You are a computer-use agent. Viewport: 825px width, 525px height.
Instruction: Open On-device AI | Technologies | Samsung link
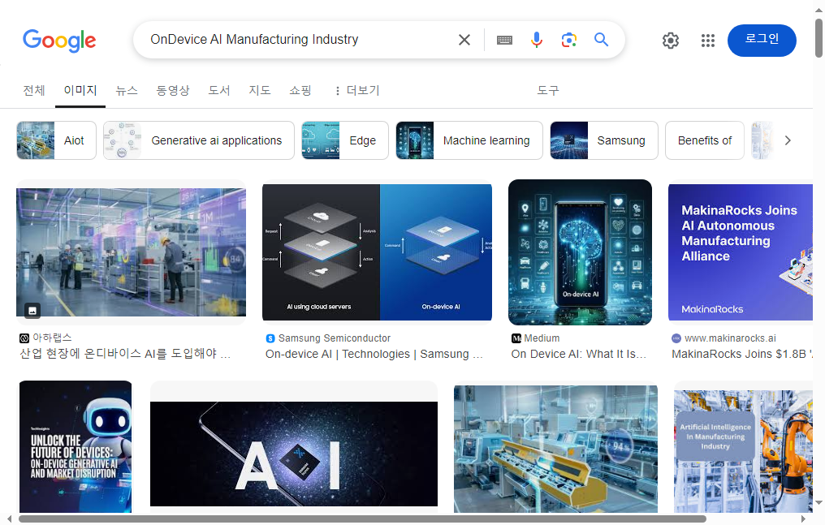(374, 355)
